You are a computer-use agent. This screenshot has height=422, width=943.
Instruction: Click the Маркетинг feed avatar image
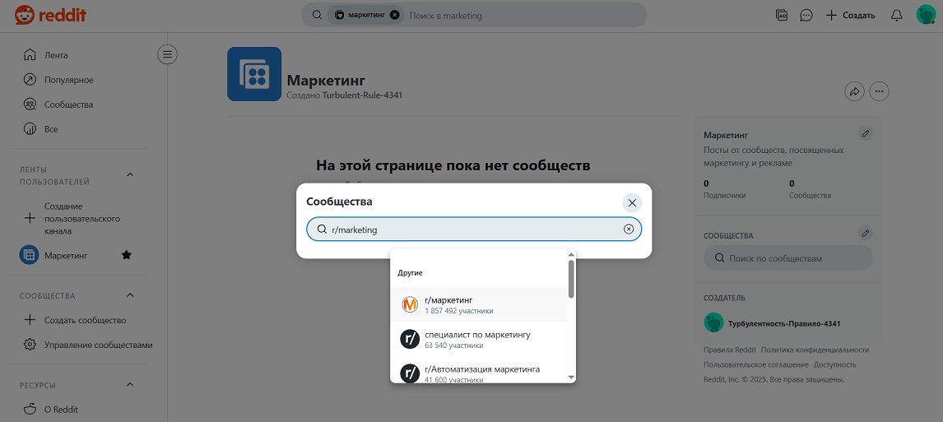click(254, 74)
